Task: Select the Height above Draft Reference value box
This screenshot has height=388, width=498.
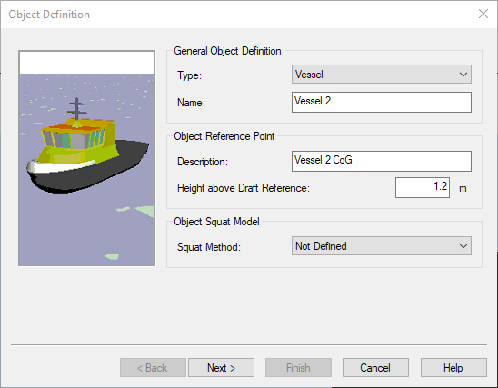Action: (423, 188)
